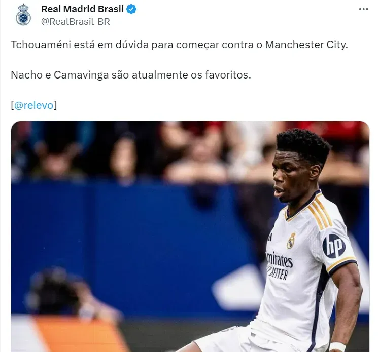Open the three-dot more options menu
The height and width of the screenshot is (352, 378).
point(363,9)
